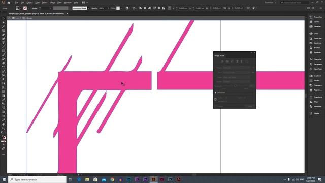Click the Group isolation breadcrumb

[29, 18]
